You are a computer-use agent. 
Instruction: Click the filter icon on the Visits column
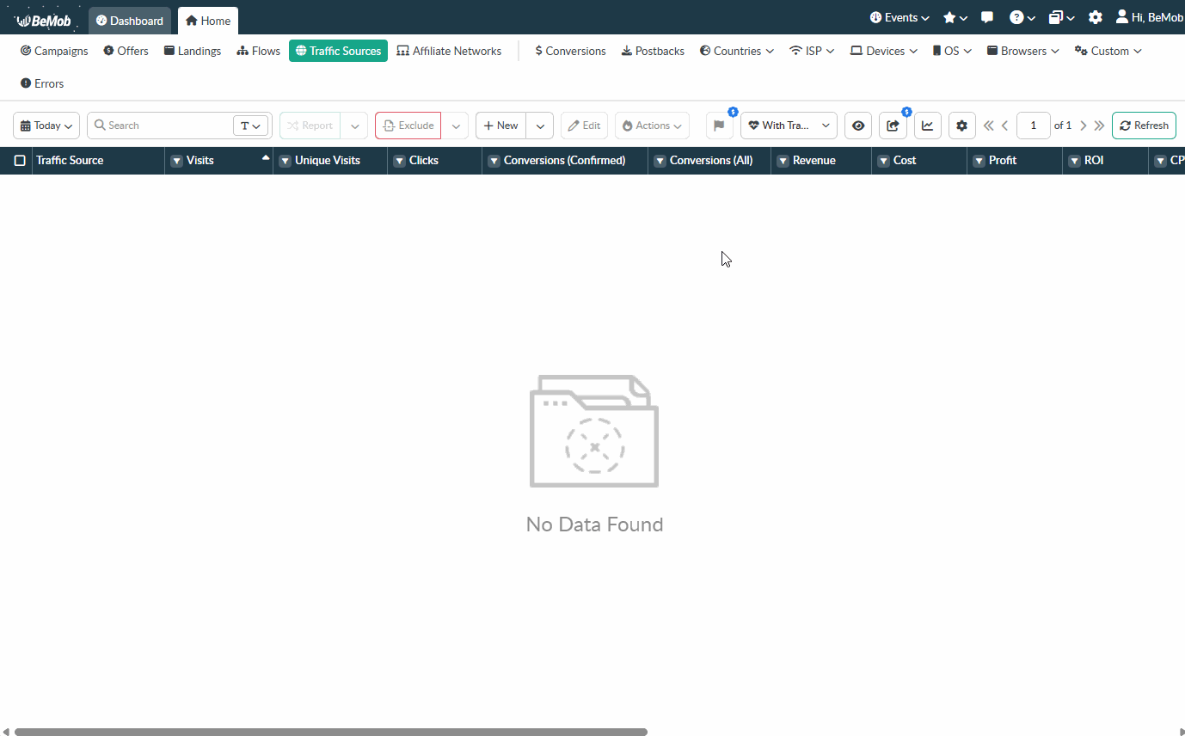coord(178,161)
